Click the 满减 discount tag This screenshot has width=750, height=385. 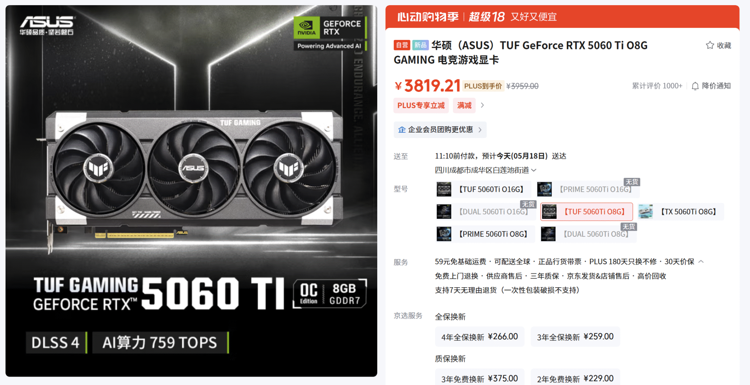464,105
